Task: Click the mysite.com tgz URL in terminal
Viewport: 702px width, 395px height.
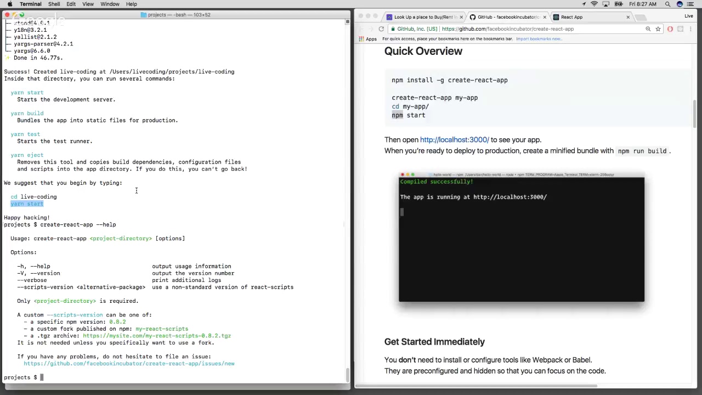Action: (x=157, y=336)
